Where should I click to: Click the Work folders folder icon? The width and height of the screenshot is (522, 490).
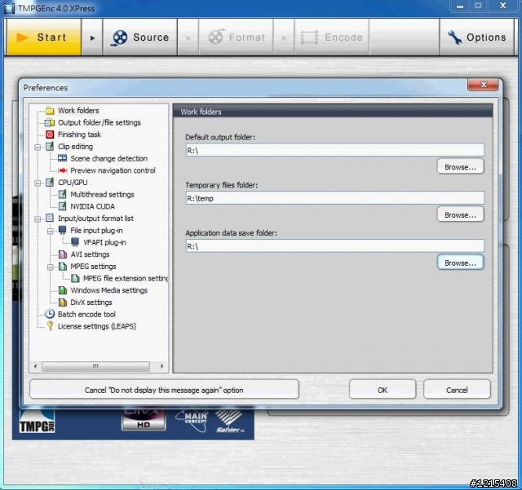click(x=50, y=111)
